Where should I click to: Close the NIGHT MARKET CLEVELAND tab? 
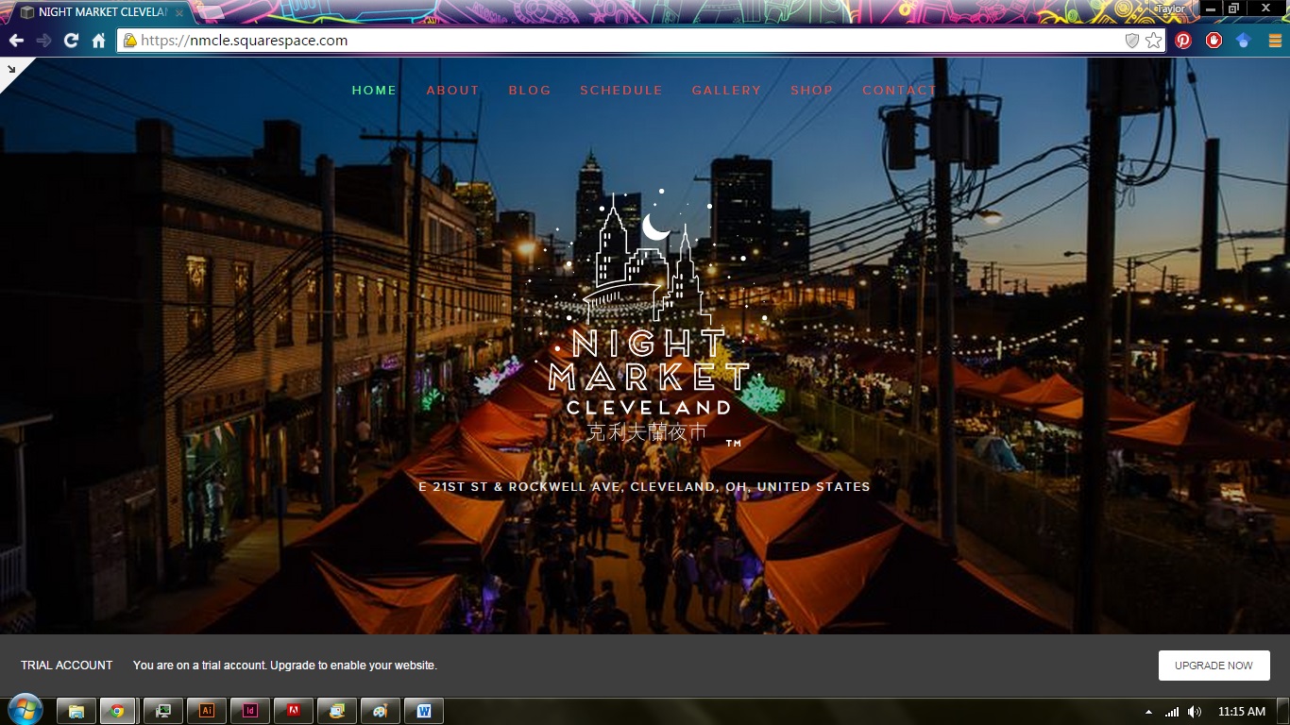click(x=179, y=13)
